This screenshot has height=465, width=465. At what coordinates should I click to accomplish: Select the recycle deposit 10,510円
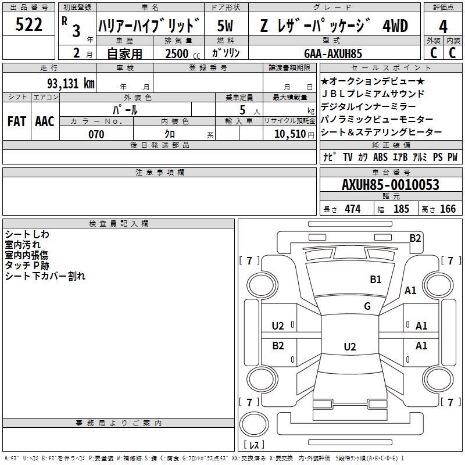[x=294, y=134]
